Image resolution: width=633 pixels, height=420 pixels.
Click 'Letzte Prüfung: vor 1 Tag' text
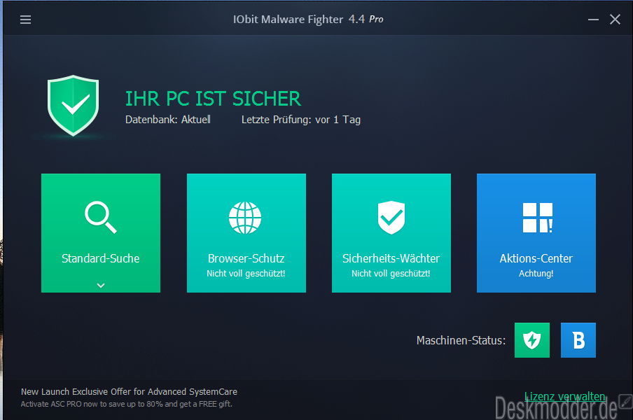[x=301, y=120]
